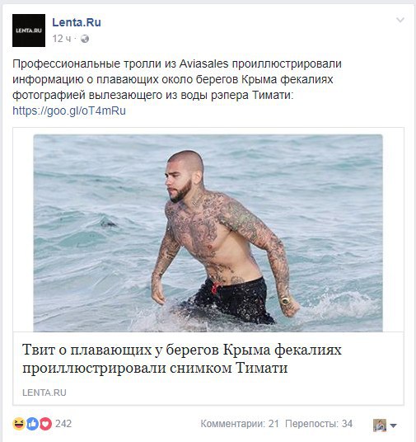Open the goo.gl/oT4mRu short link
The height and width of the screenshot is (442, 416).
[x=69, y=110]
